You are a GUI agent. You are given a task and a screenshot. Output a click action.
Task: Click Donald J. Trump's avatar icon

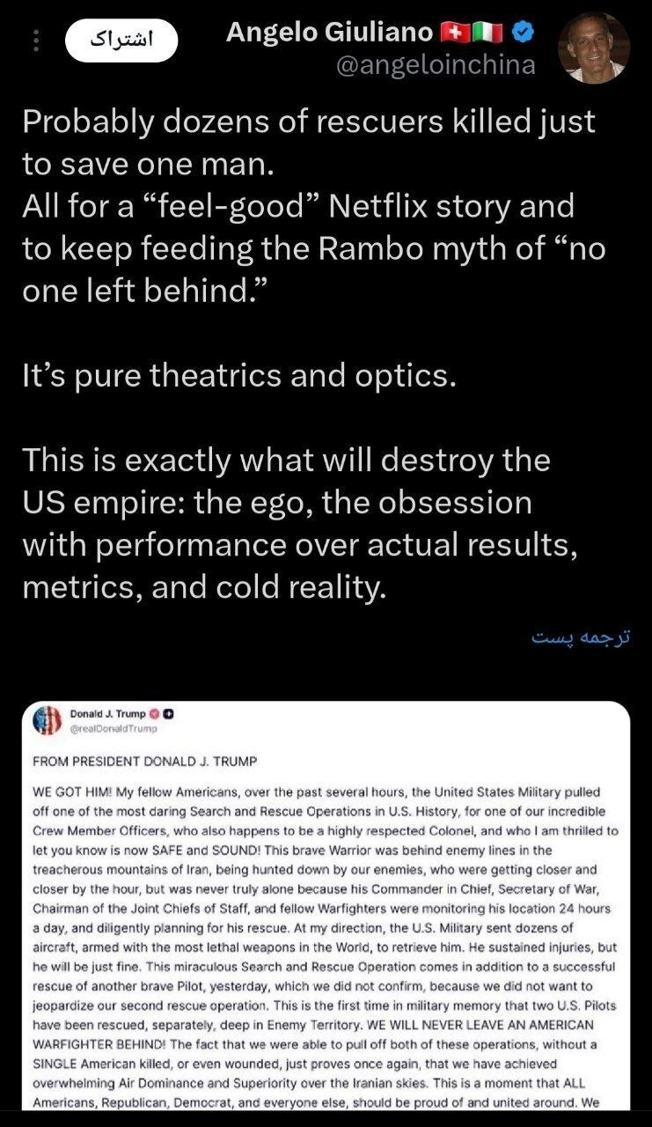pyautogui.click(x=46, y=721)
